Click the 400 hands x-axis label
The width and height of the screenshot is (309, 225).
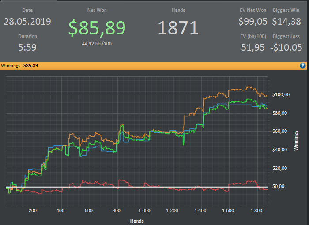(x=60, y=210)
